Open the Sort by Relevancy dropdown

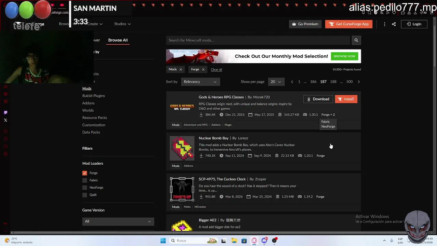pyautogui.click(x=200, y=82)
